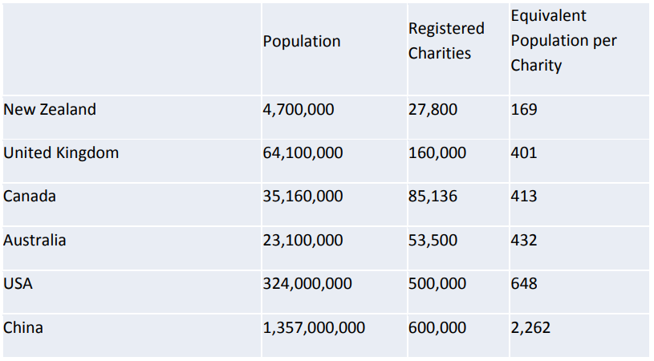
Task: Click Australia's 53,500 charities value
Action: (x=433, y=240)
